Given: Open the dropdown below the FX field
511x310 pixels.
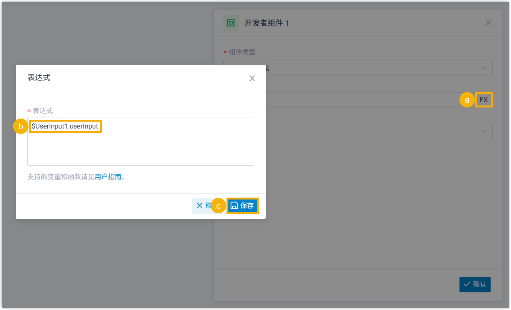Looking at the screenshot, I should point(484,131).
